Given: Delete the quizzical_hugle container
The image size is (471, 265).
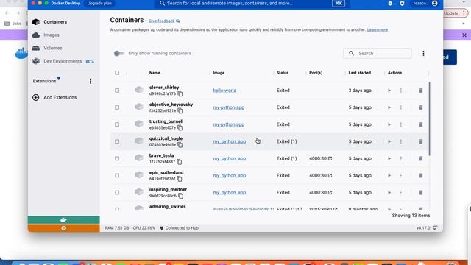Looking at the screenshot, I should 421,141.
